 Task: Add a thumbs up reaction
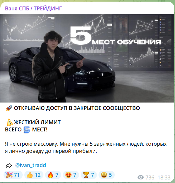point(34,175)
